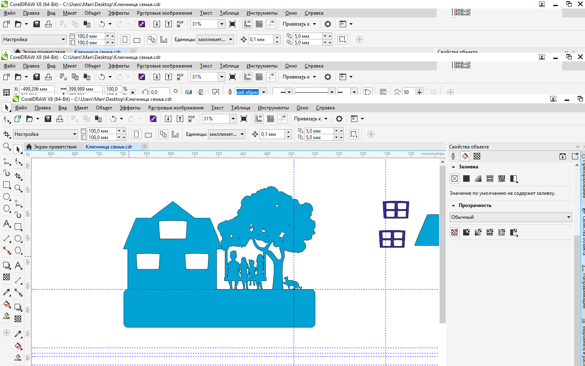
Task: Toggle the scroll/tab mode icon in Свойства объекта header
Action: (563, 156)
